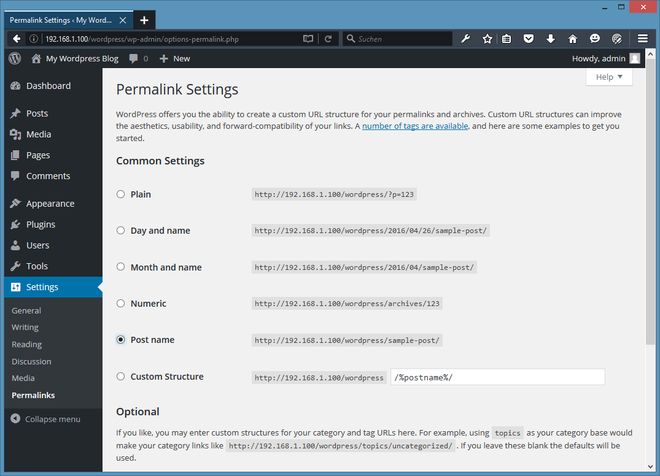Screen dimensions: 660x476
Task: Click the Pocket icon in toolbar
Action: (529, 39)
